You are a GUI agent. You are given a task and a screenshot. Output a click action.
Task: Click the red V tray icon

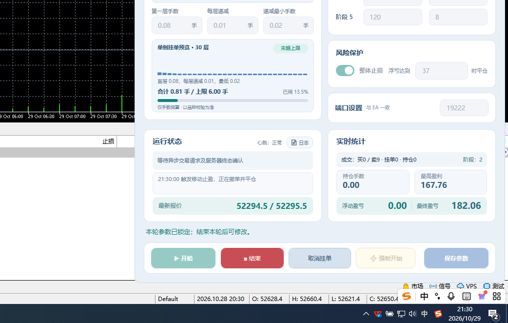tap(377, 314)
